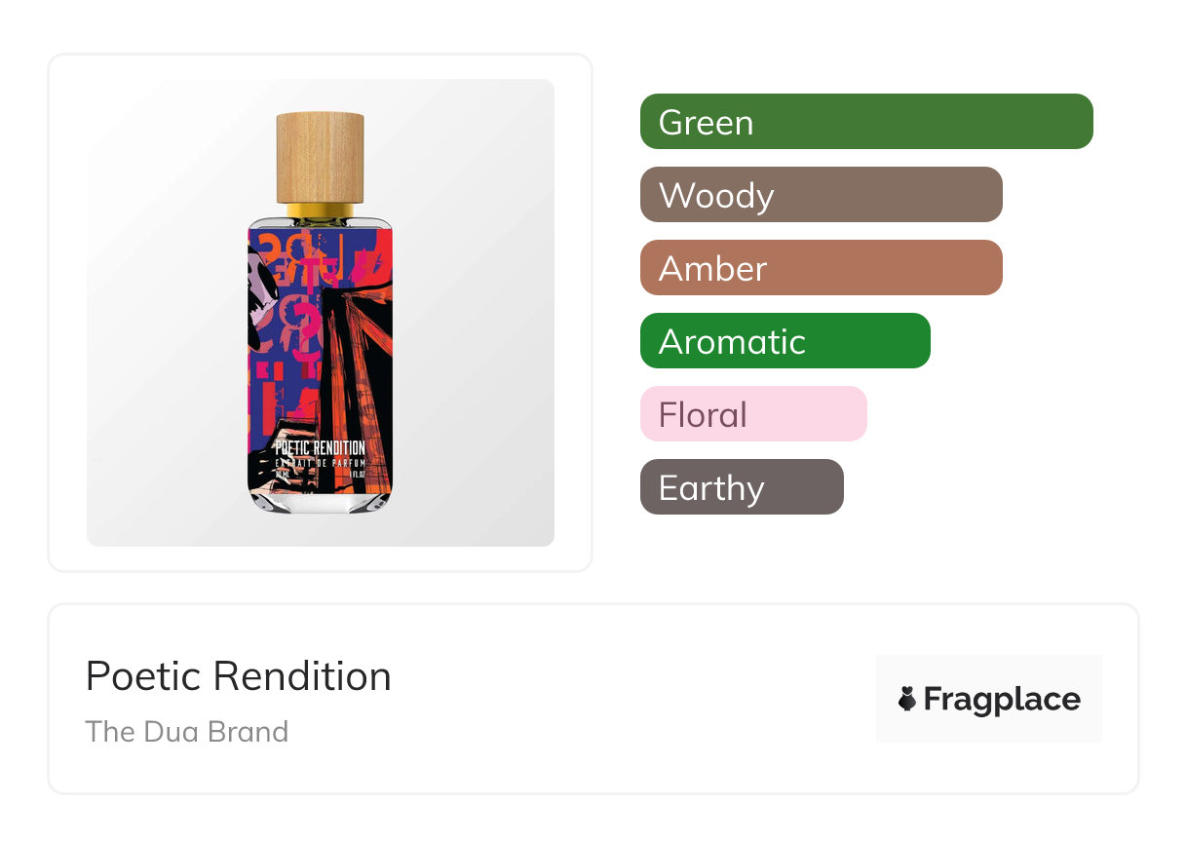Select the Earthy accord bar
Screen dimensions: 1187x842
click(x=741, y=487)
